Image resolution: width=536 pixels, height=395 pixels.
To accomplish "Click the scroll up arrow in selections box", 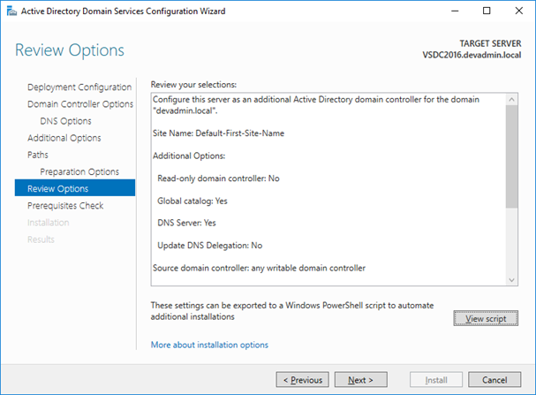I will coord(512,100).
